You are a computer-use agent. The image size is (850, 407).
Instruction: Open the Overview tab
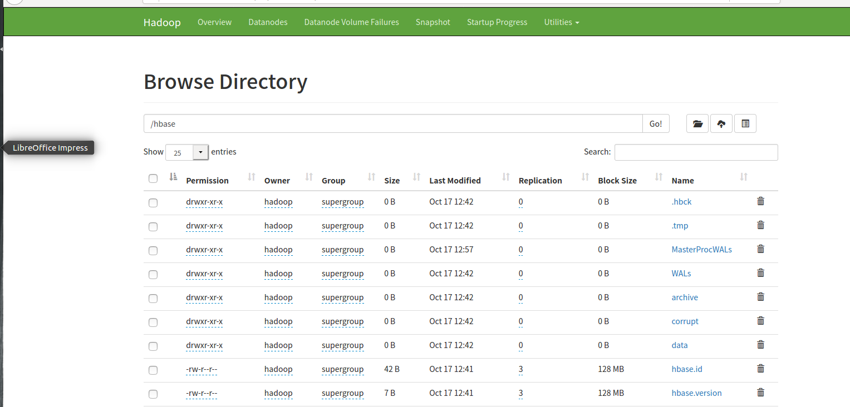[214, 22]
